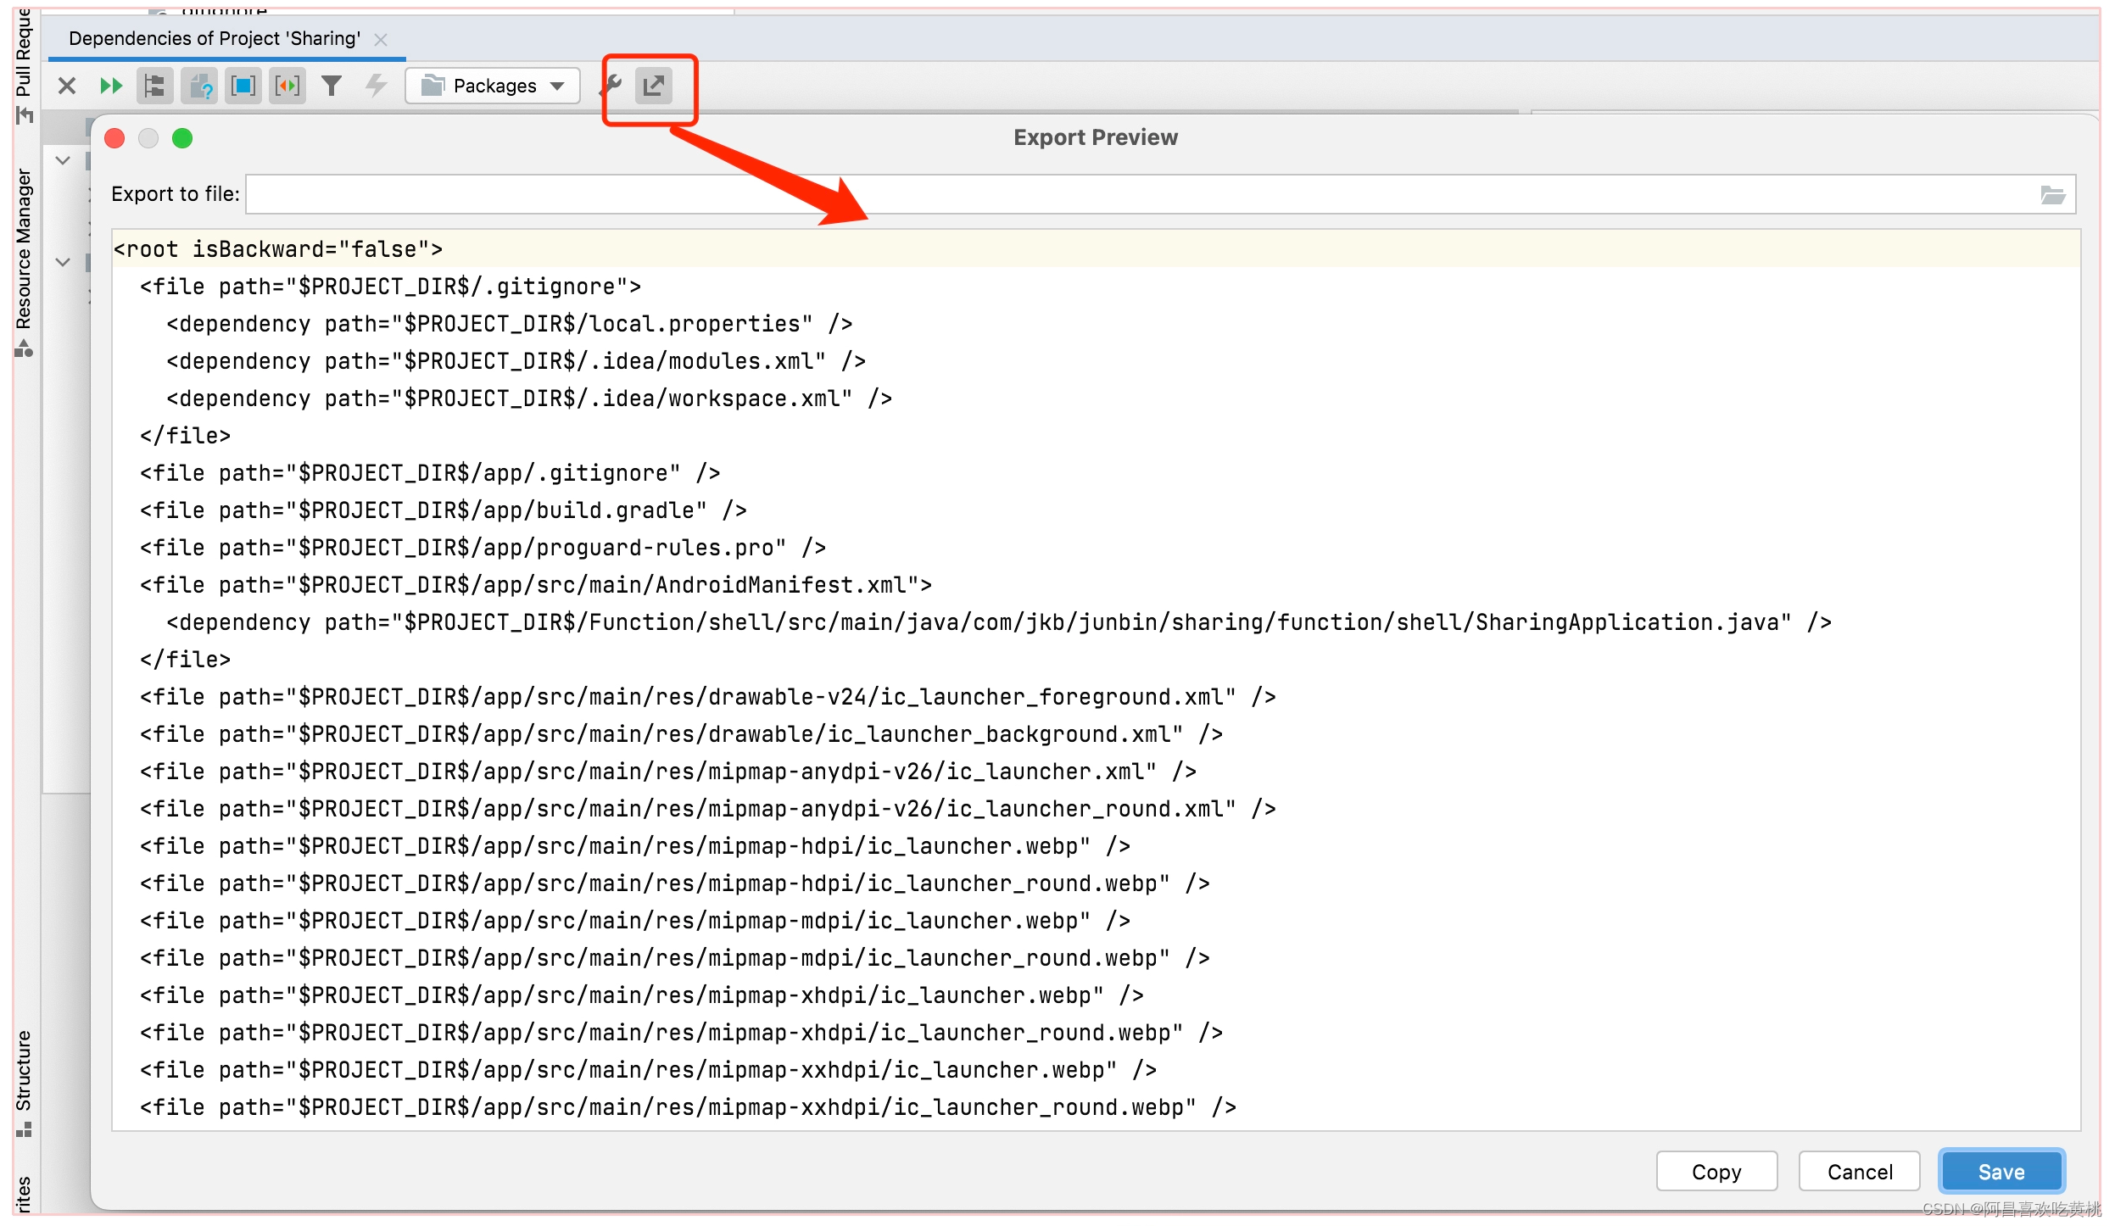The width and height of the screenshot is (2115, 1226).
Task: Click the close X toolbar icon
Action: pos(67,86)
